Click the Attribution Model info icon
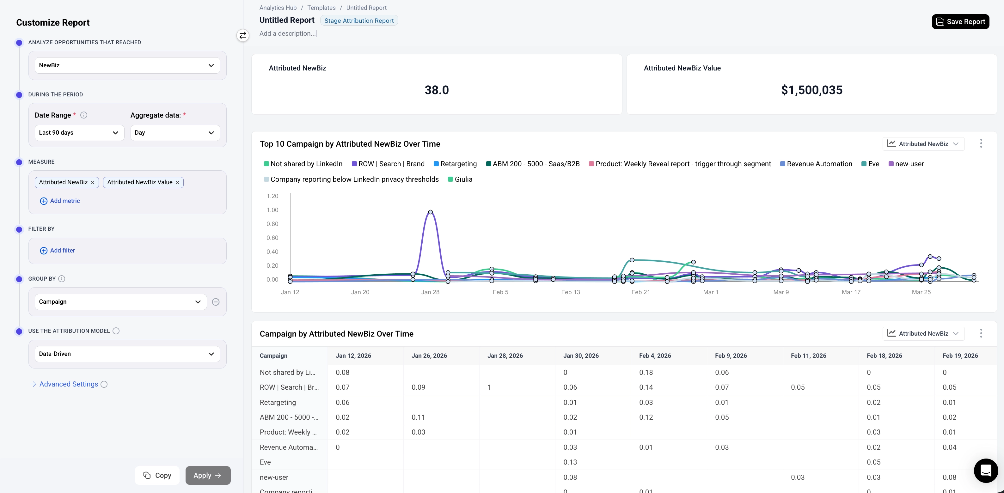Image resolution: width=1004 pixels, height=493 pixels. pos(116,331)
